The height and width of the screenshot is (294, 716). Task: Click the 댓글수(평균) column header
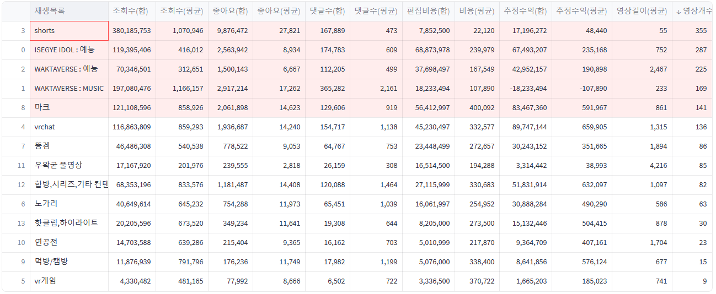(376, 11)
